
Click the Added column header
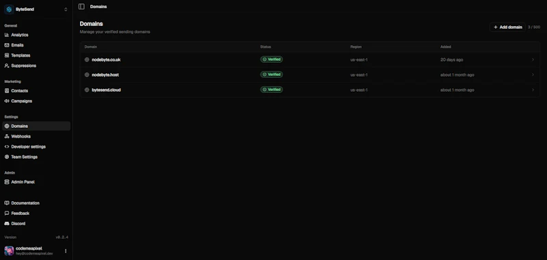click(x=446, y=47)
